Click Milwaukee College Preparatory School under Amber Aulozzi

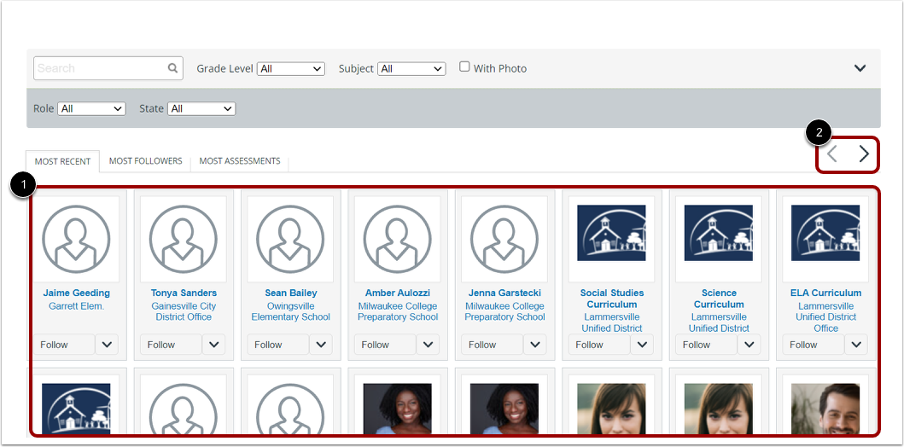[398, 311]
